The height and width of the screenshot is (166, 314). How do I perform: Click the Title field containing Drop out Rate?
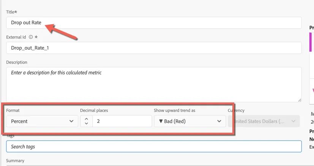click(x=154, y=23)
